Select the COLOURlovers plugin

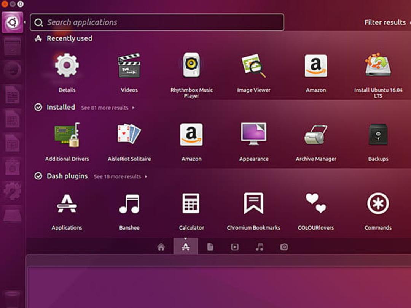316,203
